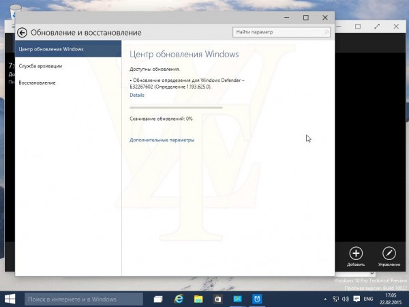Switch input language via ENG indicator
This screenshot has width=409, height=307.
pos(367,299)
